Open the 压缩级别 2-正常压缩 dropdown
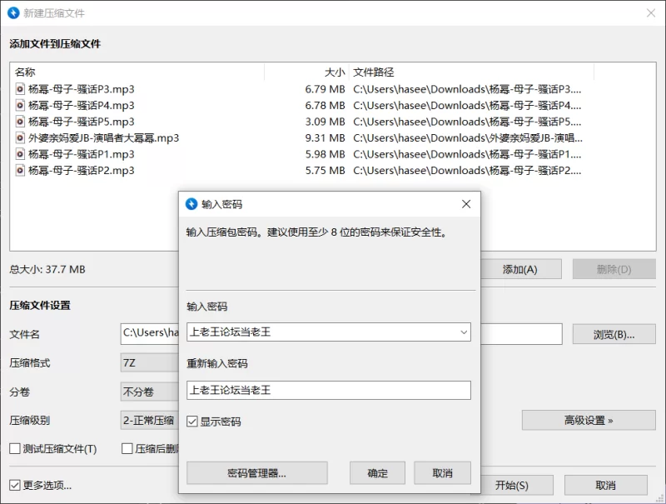 pyautogui.click(x=150, y=421)
